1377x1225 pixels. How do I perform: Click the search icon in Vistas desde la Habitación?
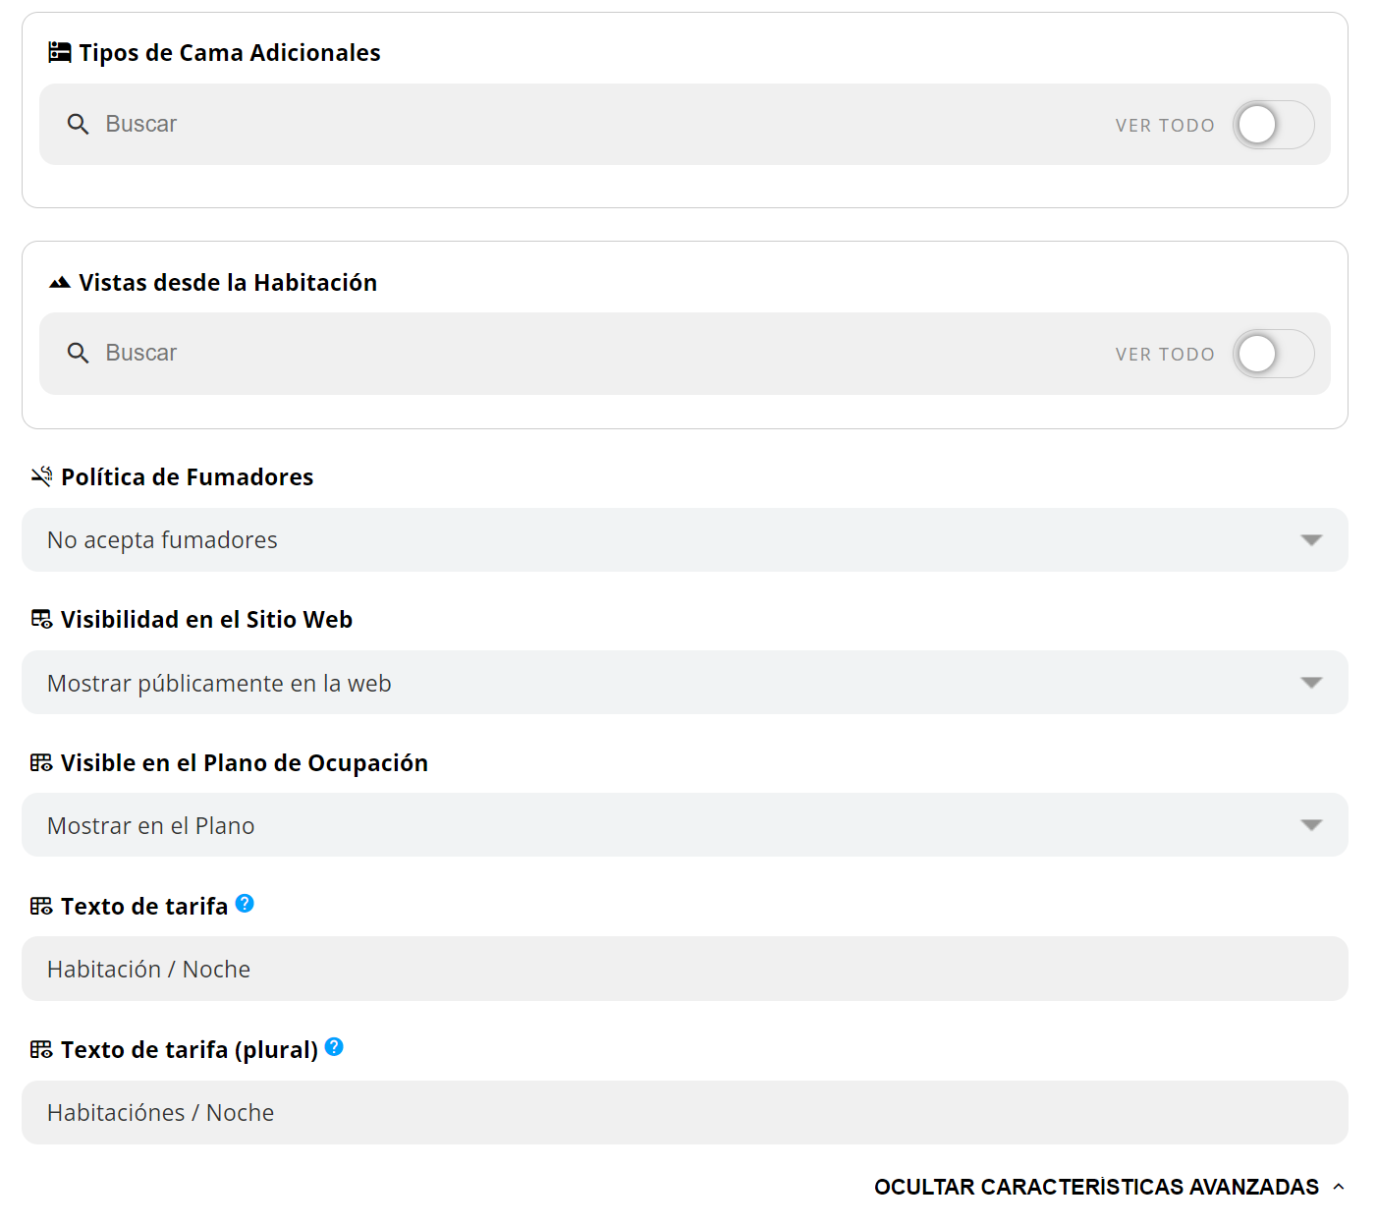pos(78,354)
